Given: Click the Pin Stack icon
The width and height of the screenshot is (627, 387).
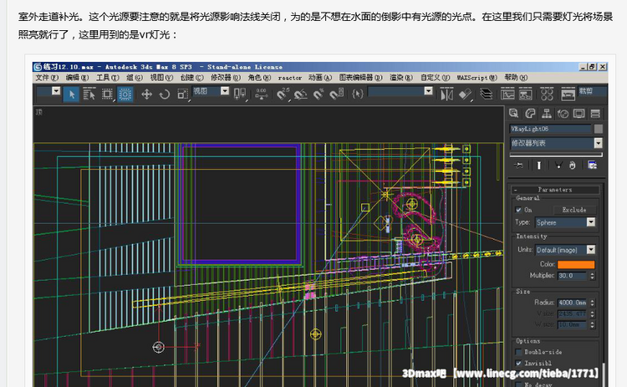Looking at the screenshot, I should click(x=518, y=165).
